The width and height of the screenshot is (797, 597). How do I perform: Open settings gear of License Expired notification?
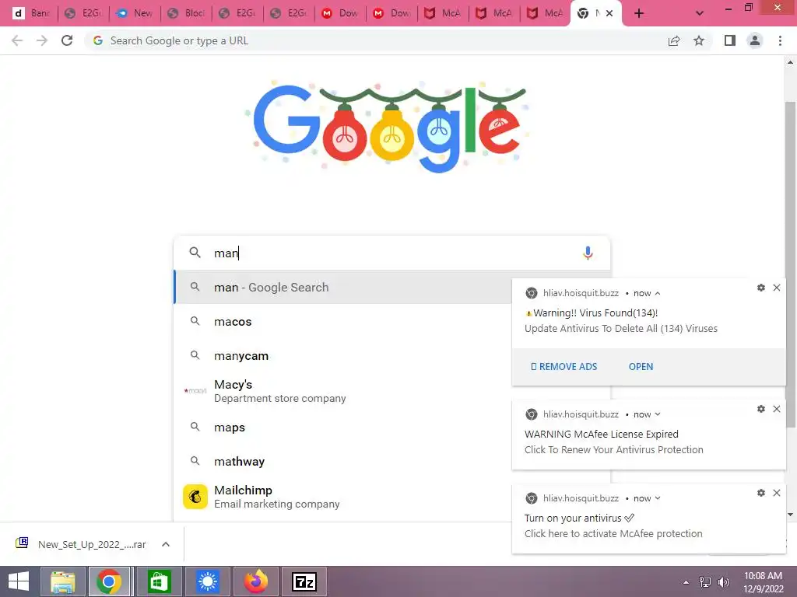[x=761, y=409]
